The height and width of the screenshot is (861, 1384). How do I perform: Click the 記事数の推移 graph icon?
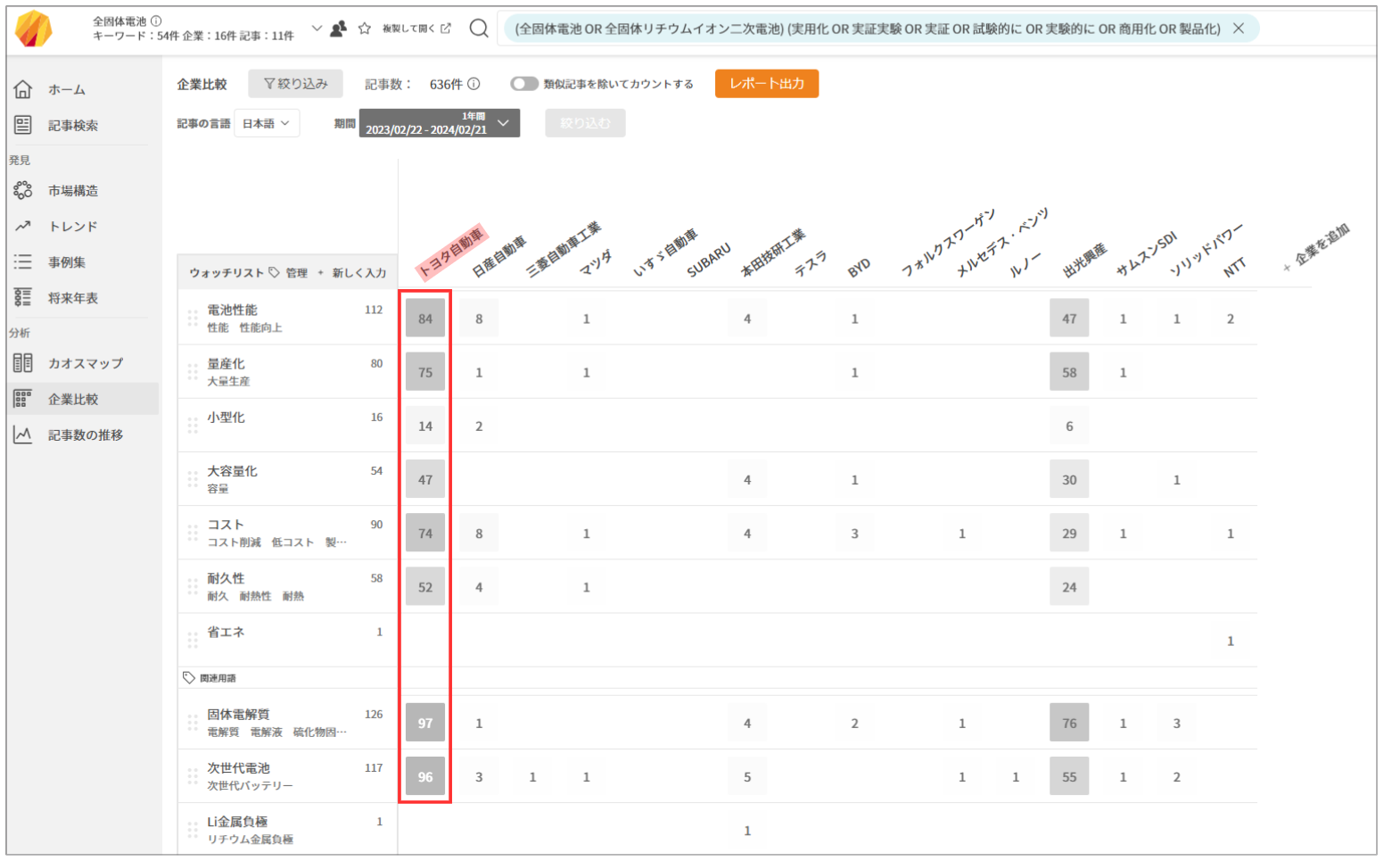tap(23, 435)
